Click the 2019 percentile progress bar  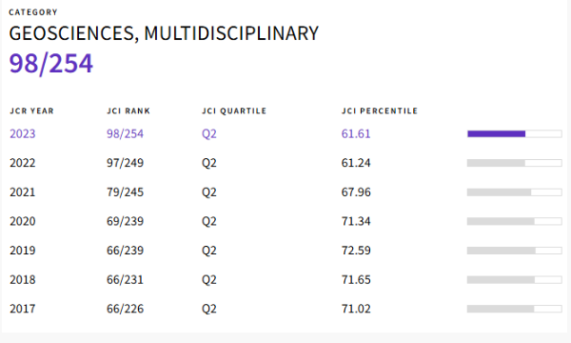pyautogui.click(x=515, y=251)
